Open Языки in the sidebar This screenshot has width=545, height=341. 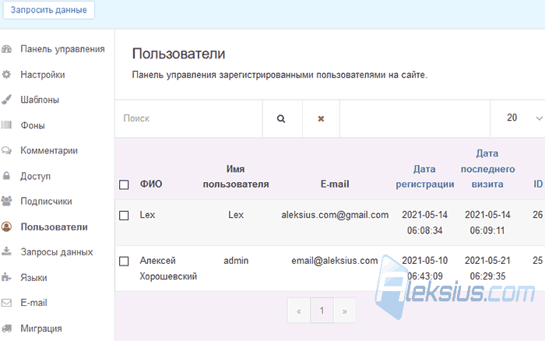[x=33, y=278]
